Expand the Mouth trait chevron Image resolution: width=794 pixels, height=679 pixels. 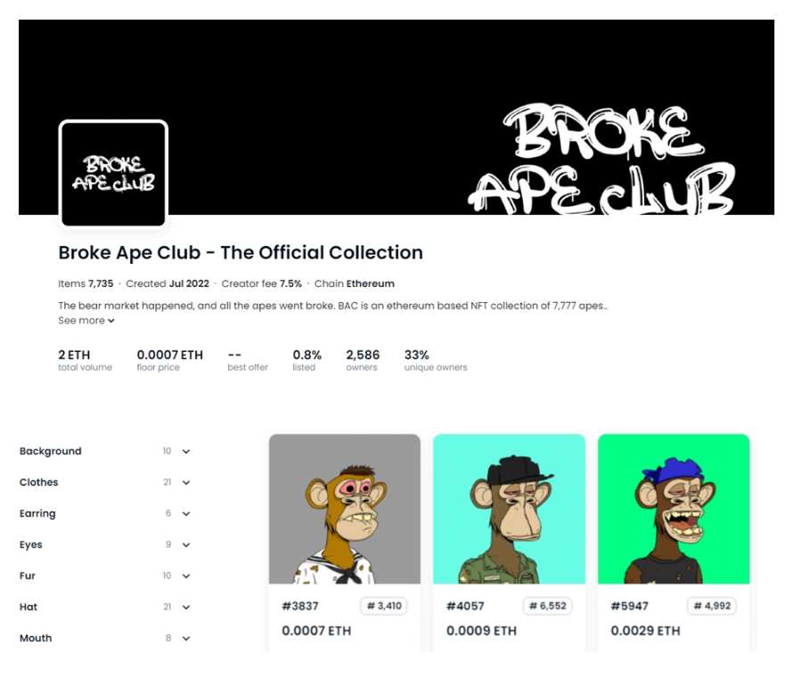[186, 638]
